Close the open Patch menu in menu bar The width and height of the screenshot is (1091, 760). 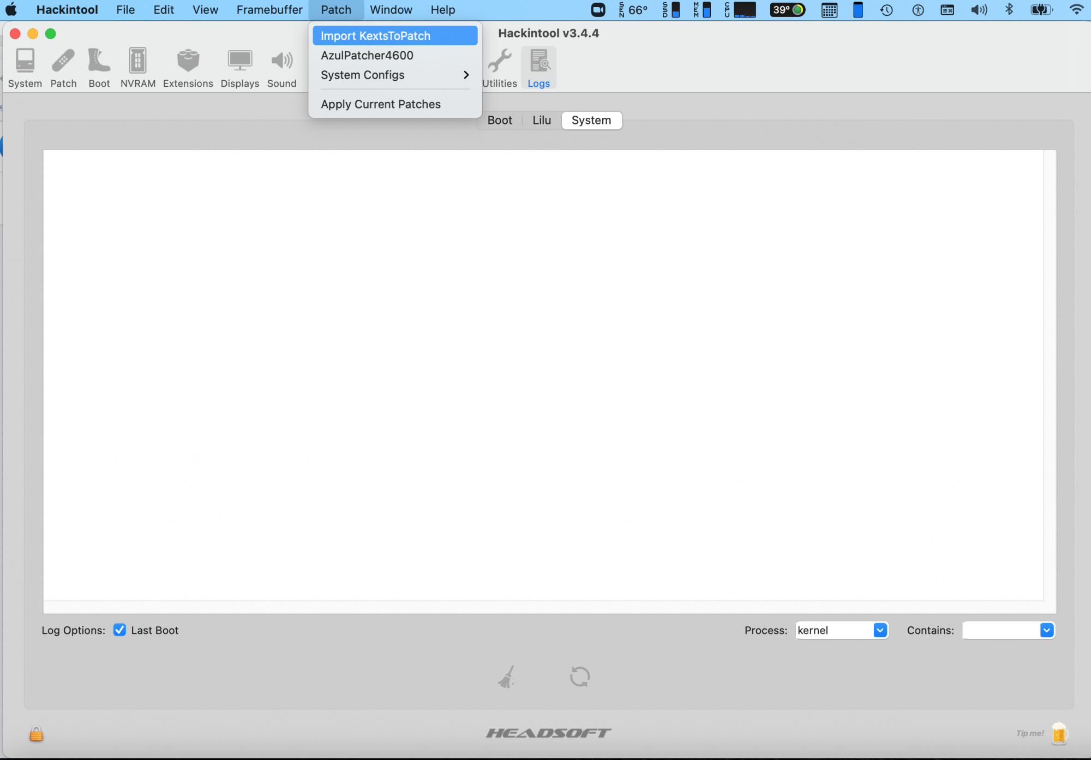pyautogui.click(x=336, y=10)
